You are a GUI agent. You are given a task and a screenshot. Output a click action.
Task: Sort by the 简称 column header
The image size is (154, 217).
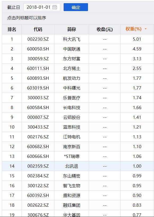(72, 29)
